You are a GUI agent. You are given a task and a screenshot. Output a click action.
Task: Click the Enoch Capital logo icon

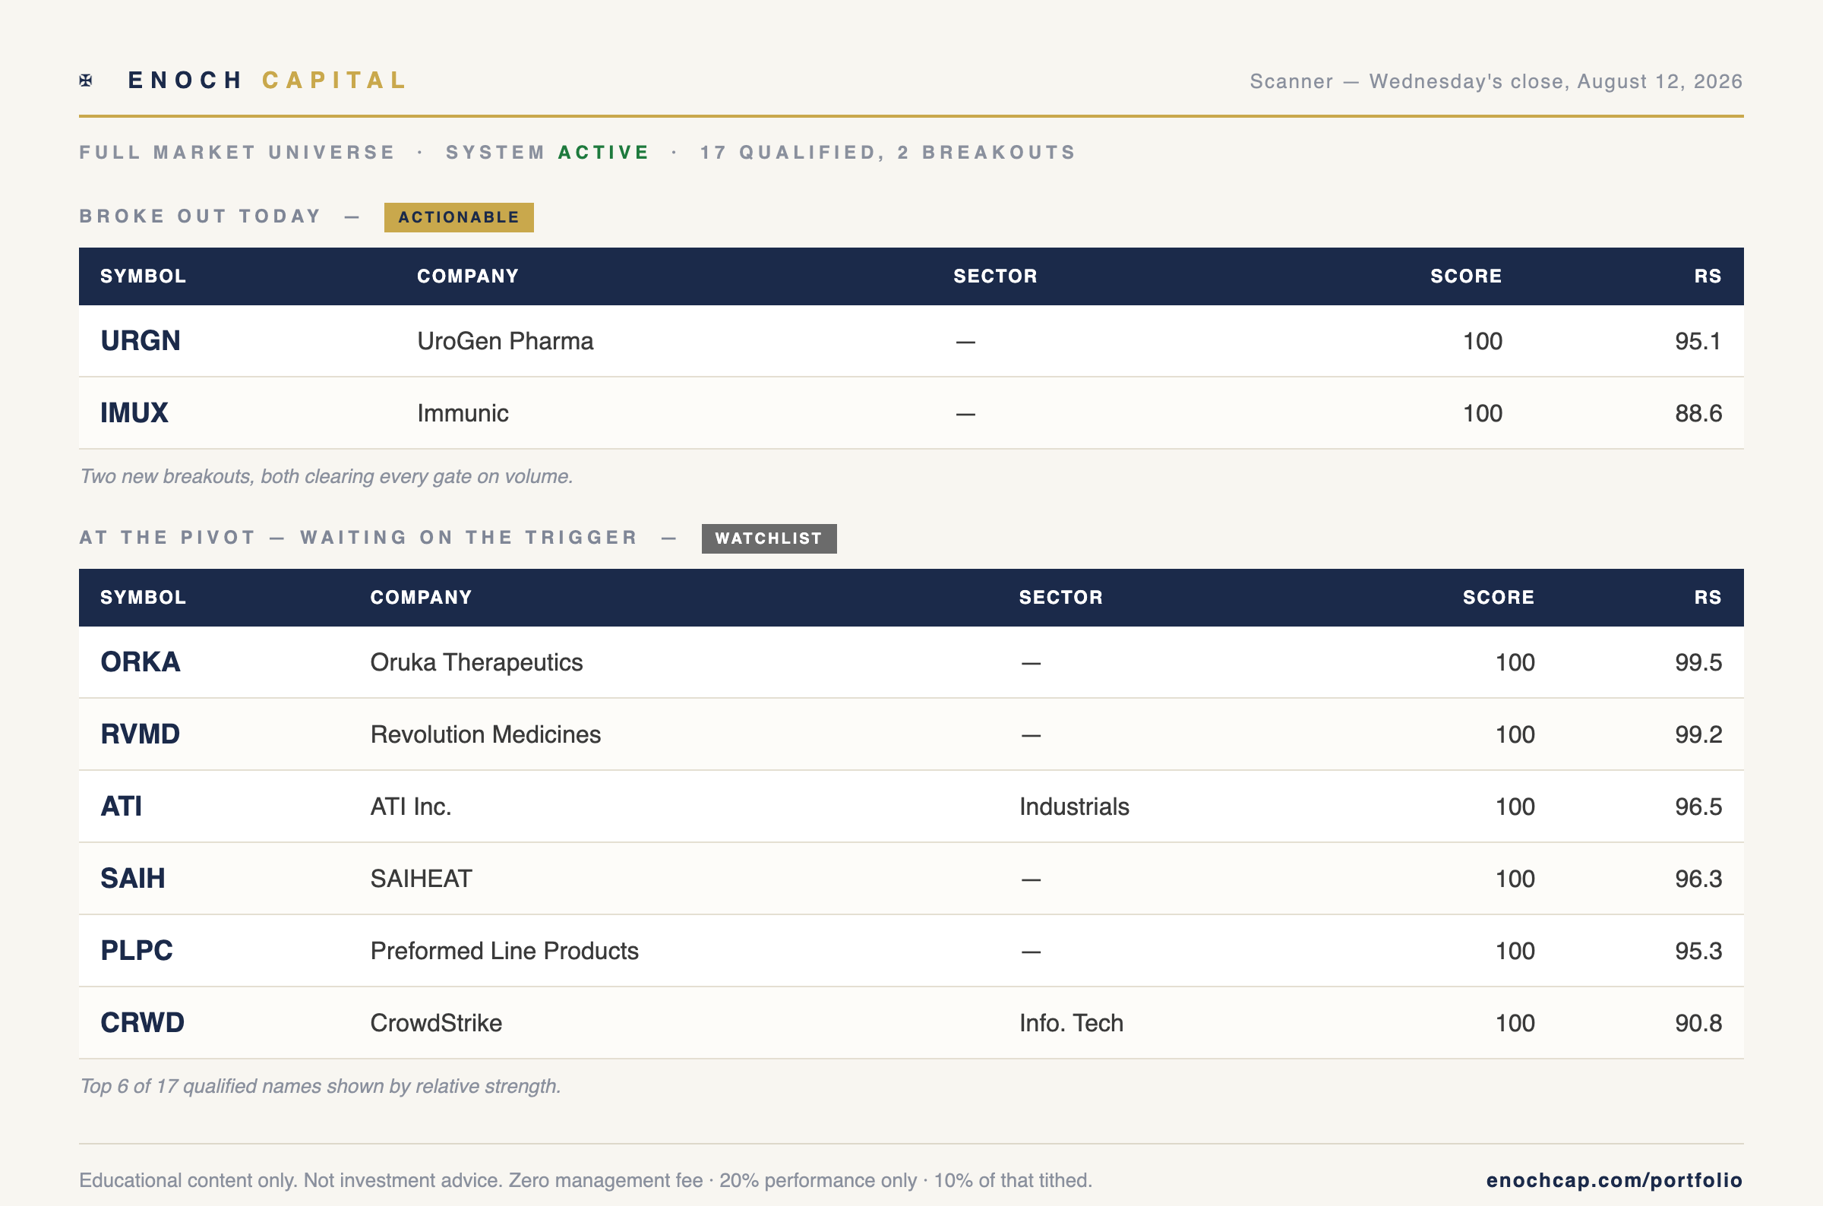86,80
